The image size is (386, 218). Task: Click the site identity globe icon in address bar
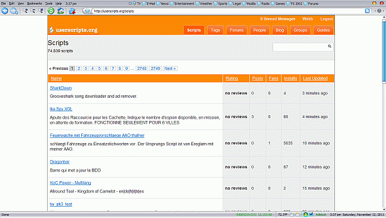click(x=87, y=11)
